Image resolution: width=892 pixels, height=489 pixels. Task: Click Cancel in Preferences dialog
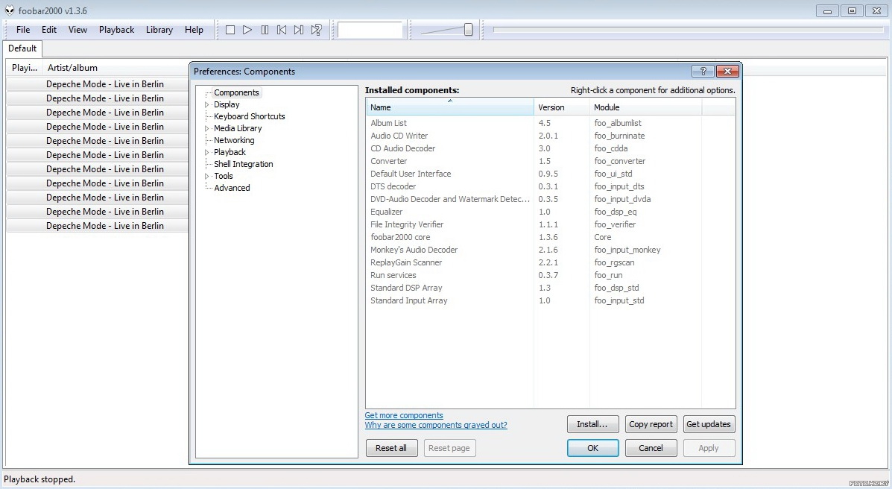pyautogui.click(x=651, y=448)
